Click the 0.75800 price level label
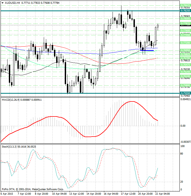This screenshot has height=196, width=191. pyautogui.click(x=185, y=85)
